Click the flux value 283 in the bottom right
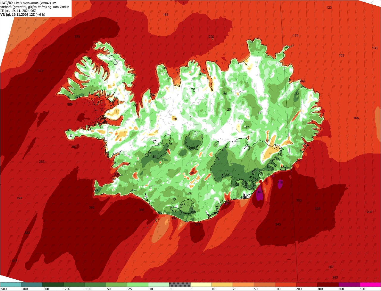 pos(335,277)
